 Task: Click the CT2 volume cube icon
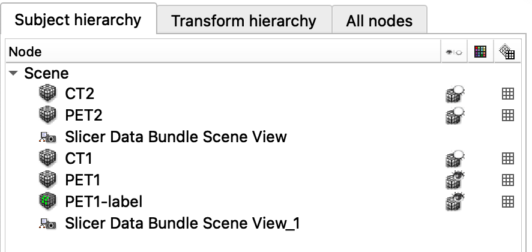tap(47, 93)
